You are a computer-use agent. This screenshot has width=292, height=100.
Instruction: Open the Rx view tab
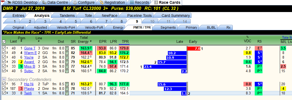[x=228, y=28]
